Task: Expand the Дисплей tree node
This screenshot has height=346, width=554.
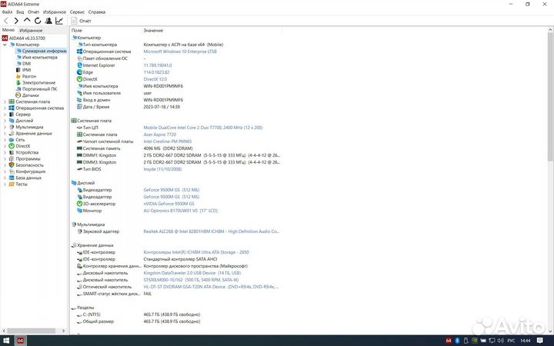Action: (x=5, y=121)
